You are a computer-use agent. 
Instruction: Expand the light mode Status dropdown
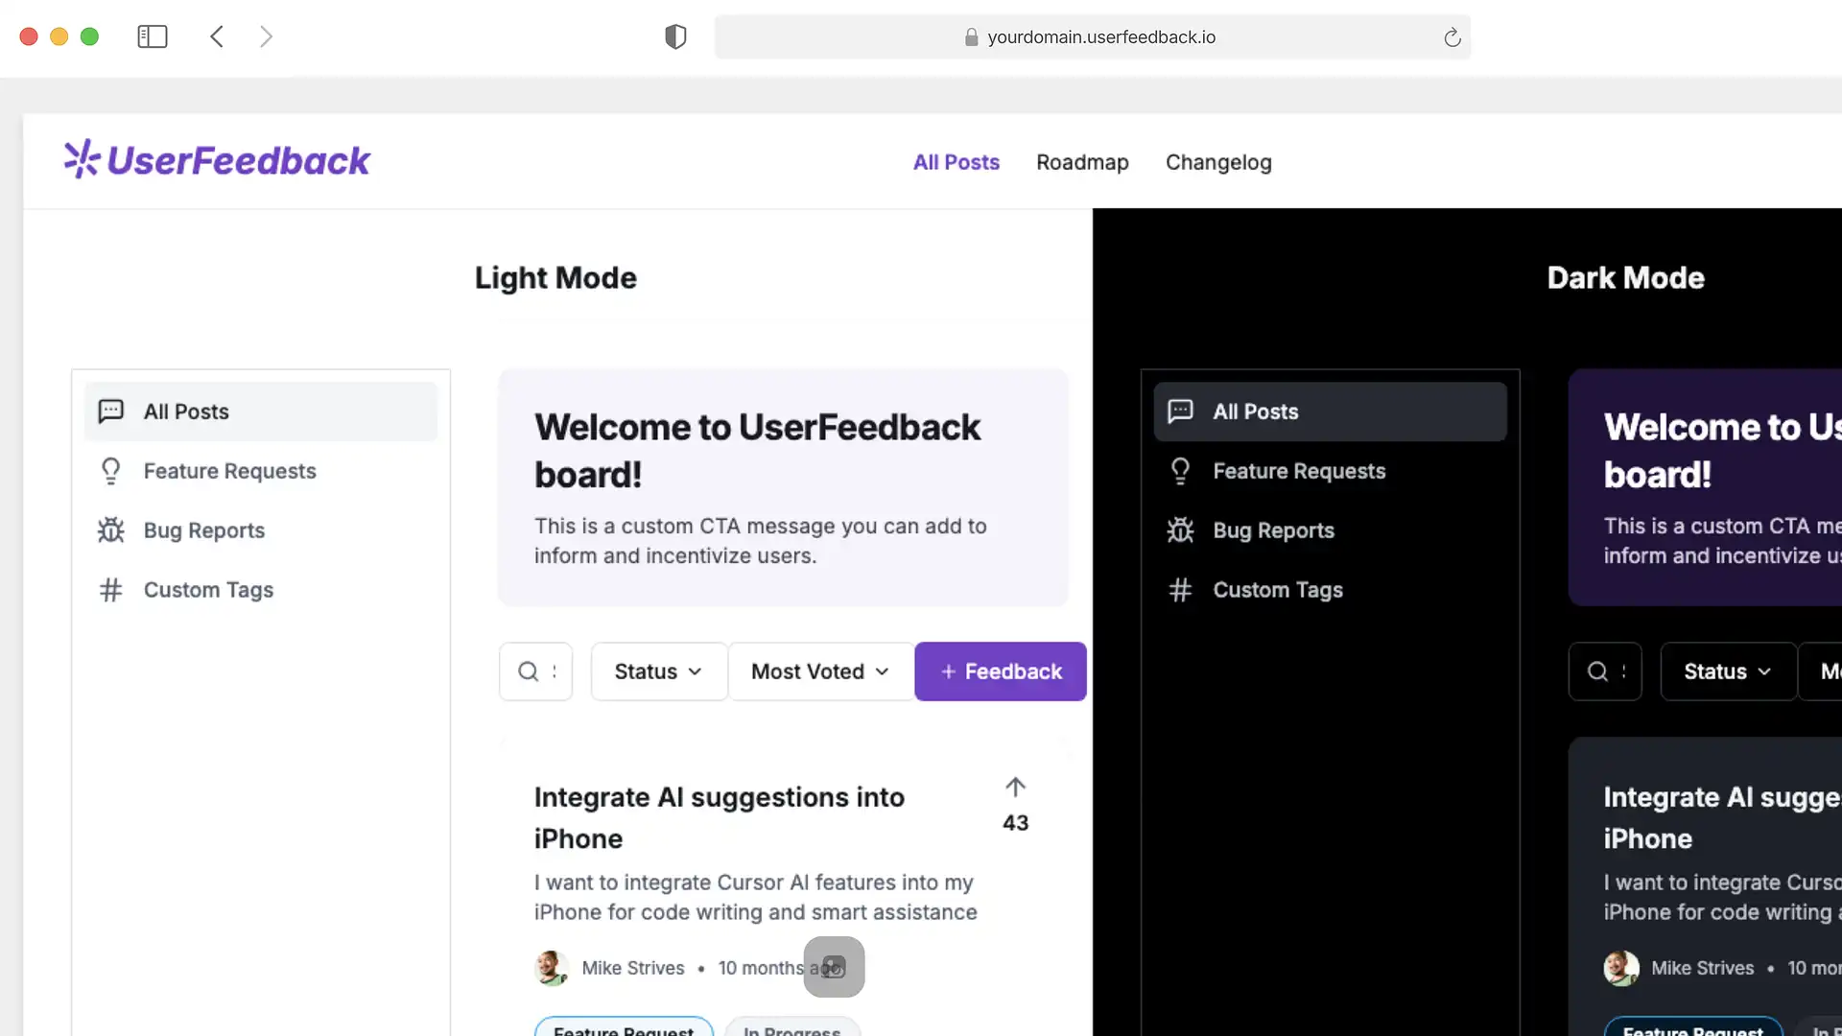[x=658, y=671]
